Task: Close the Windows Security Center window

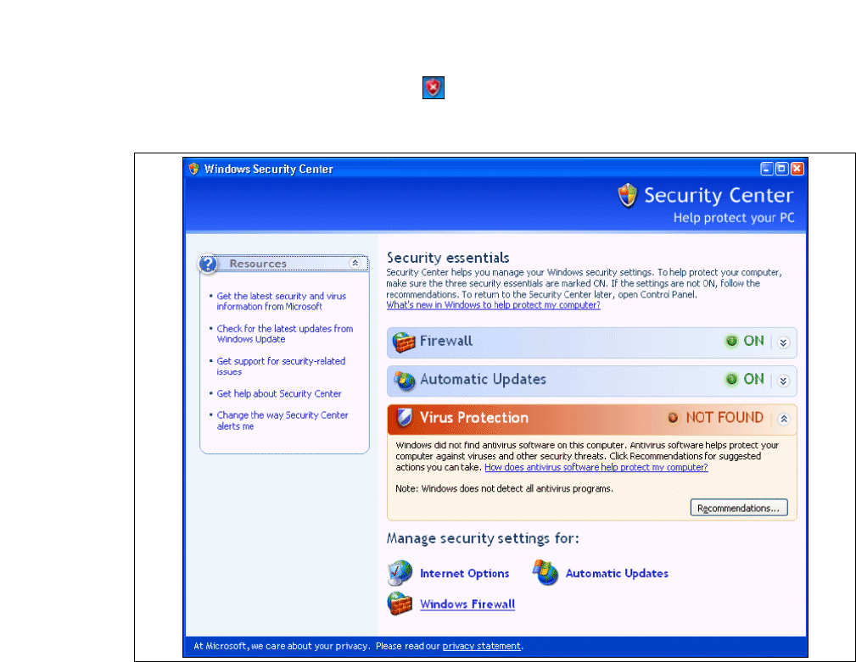Action: coord(797,169)
